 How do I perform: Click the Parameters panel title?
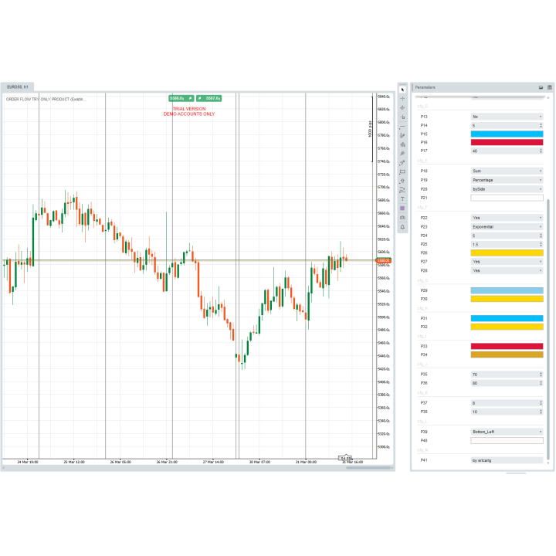click(425, 87)
